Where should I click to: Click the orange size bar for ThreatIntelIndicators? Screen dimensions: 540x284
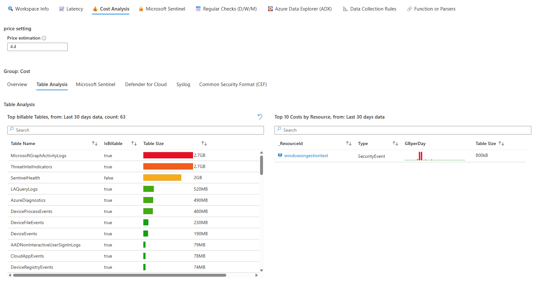point(168,166)
